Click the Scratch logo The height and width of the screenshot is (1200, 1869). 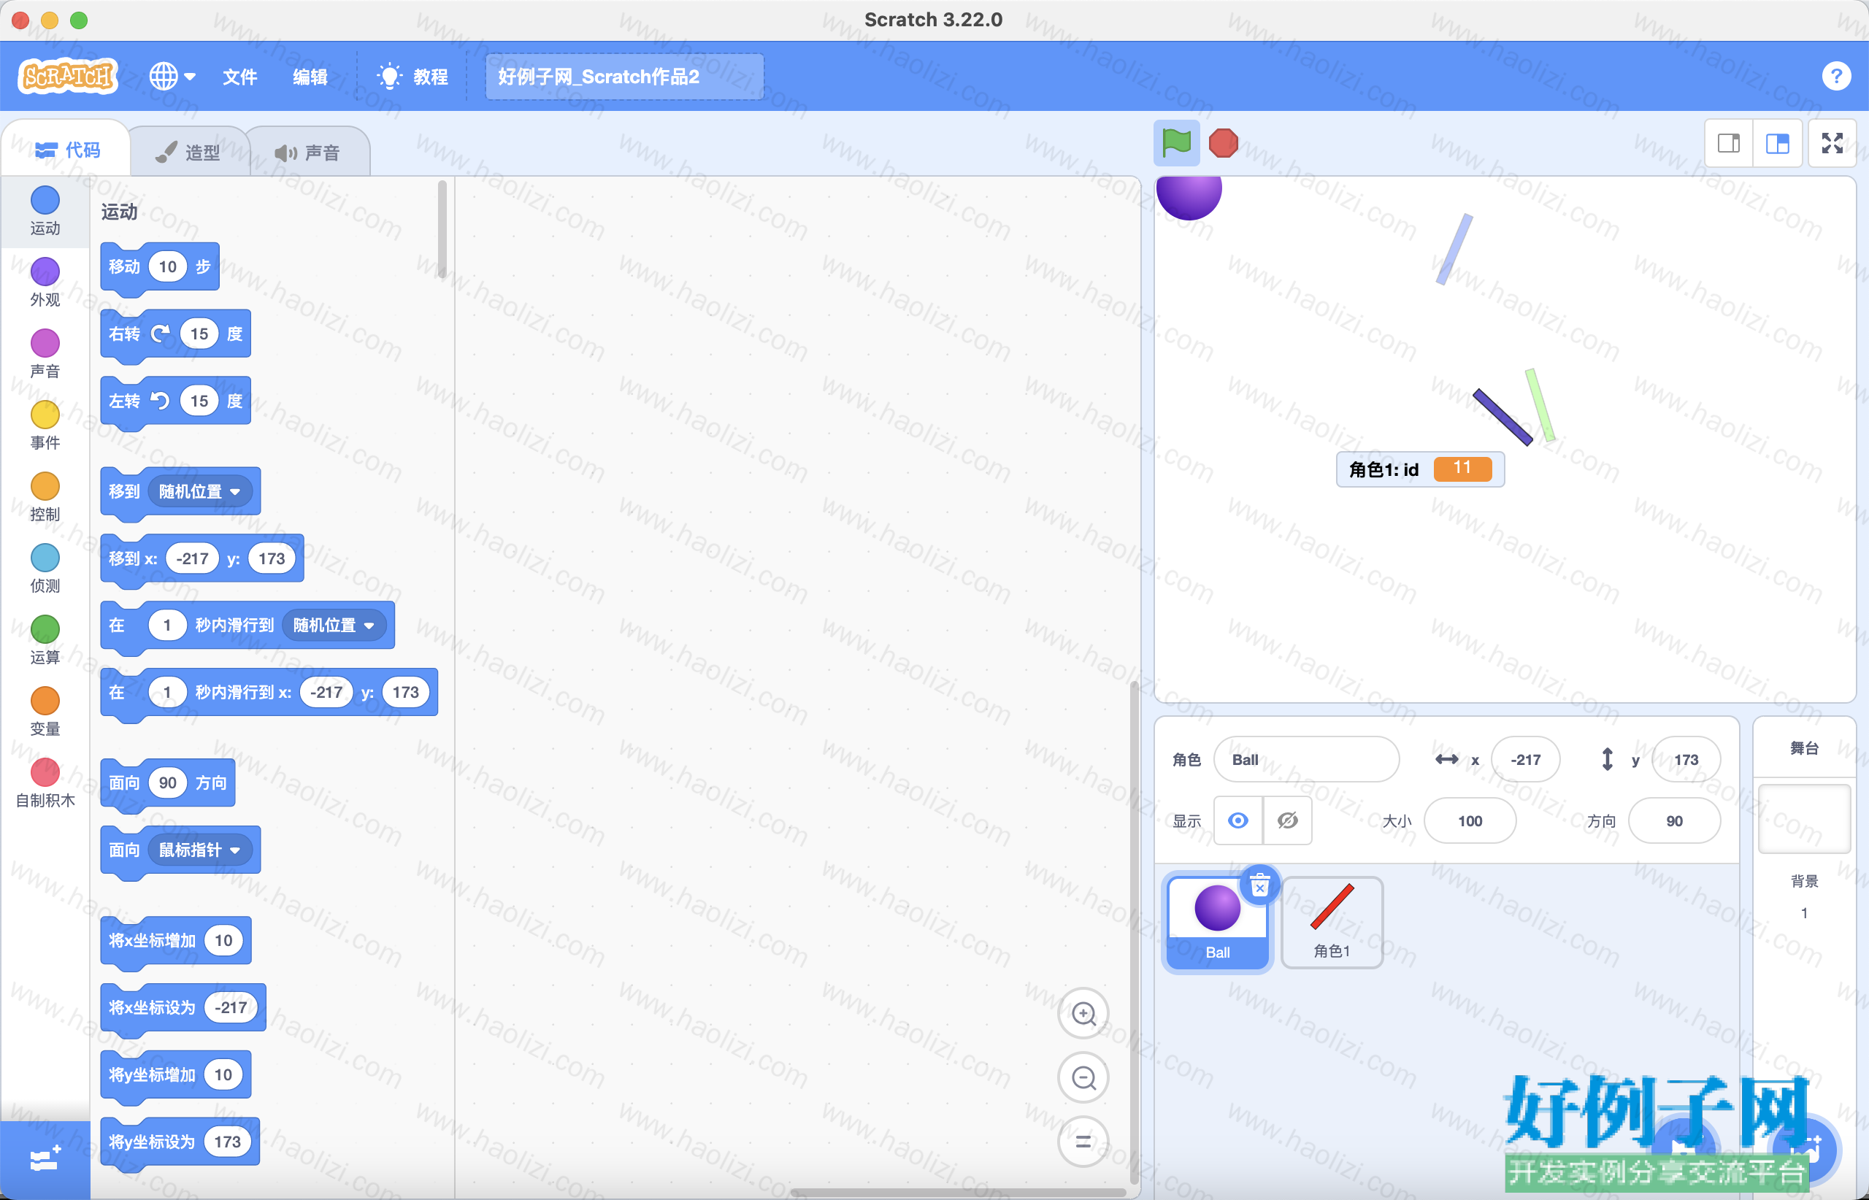coord(68,77)
